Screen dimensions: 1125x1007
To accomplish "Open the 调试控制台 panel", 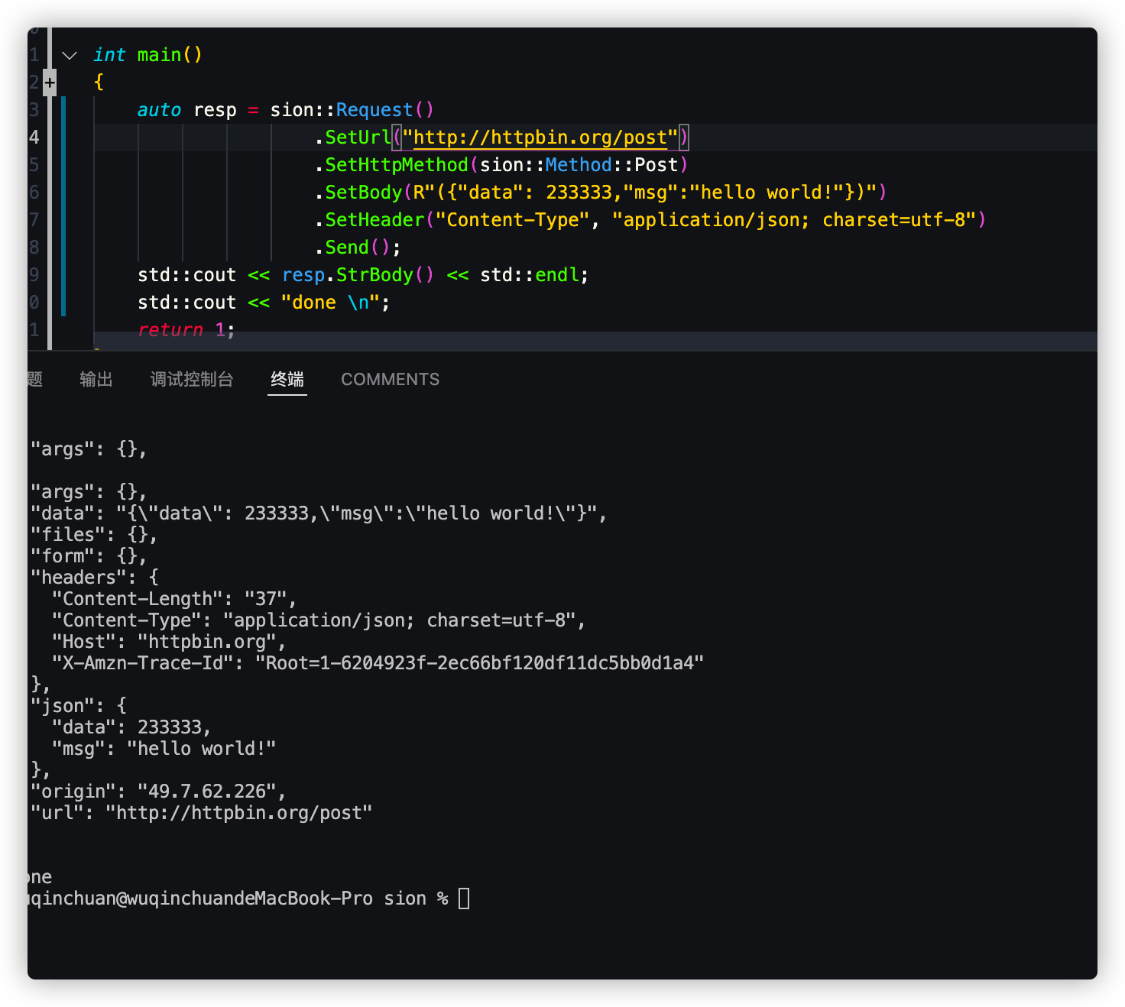I will [x=193, y=379].
